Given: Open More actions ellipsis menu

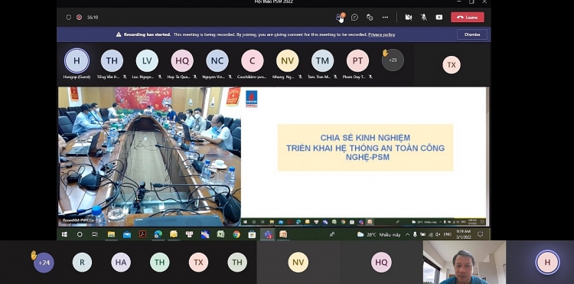Looking at the screenshot, I should point(385,17).
